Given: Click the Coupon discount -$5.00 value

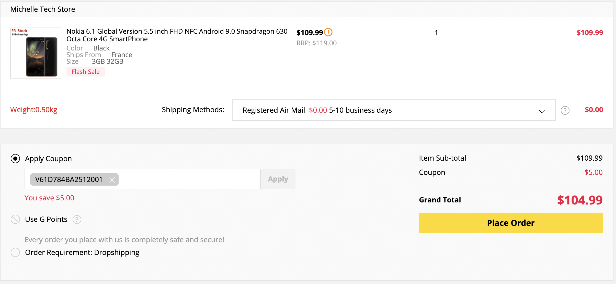Looking at the screenshot, I should point(592,172).
